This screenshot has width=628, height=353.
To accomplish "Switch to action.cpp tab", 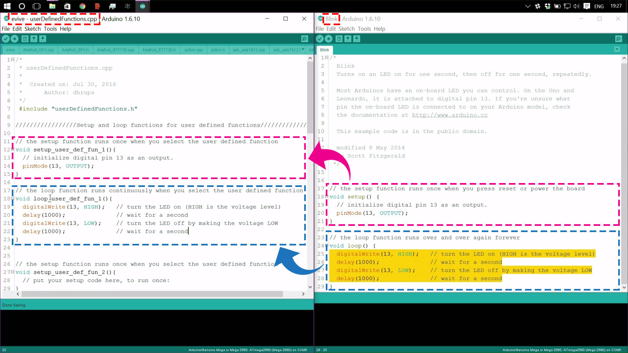I will point(193,50).
